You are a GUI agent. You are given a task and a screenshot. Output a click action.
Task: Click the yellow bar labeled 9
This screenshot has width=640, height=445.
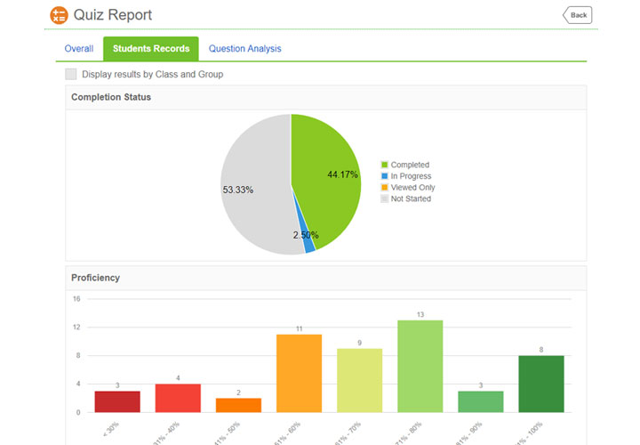coord(359,380)
